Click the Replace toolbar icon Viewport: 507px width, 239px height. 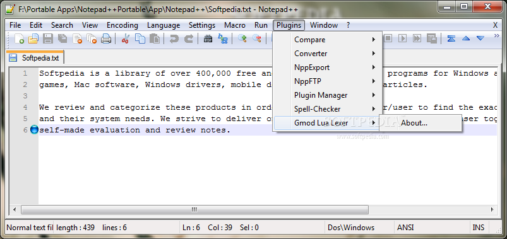(x=223, y=38)
